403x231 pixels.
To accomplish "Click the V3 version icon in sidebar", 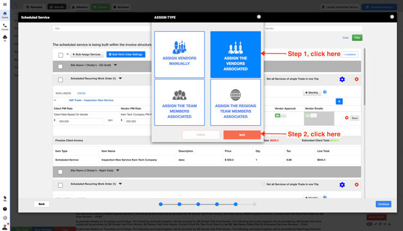I will point(5,199).
